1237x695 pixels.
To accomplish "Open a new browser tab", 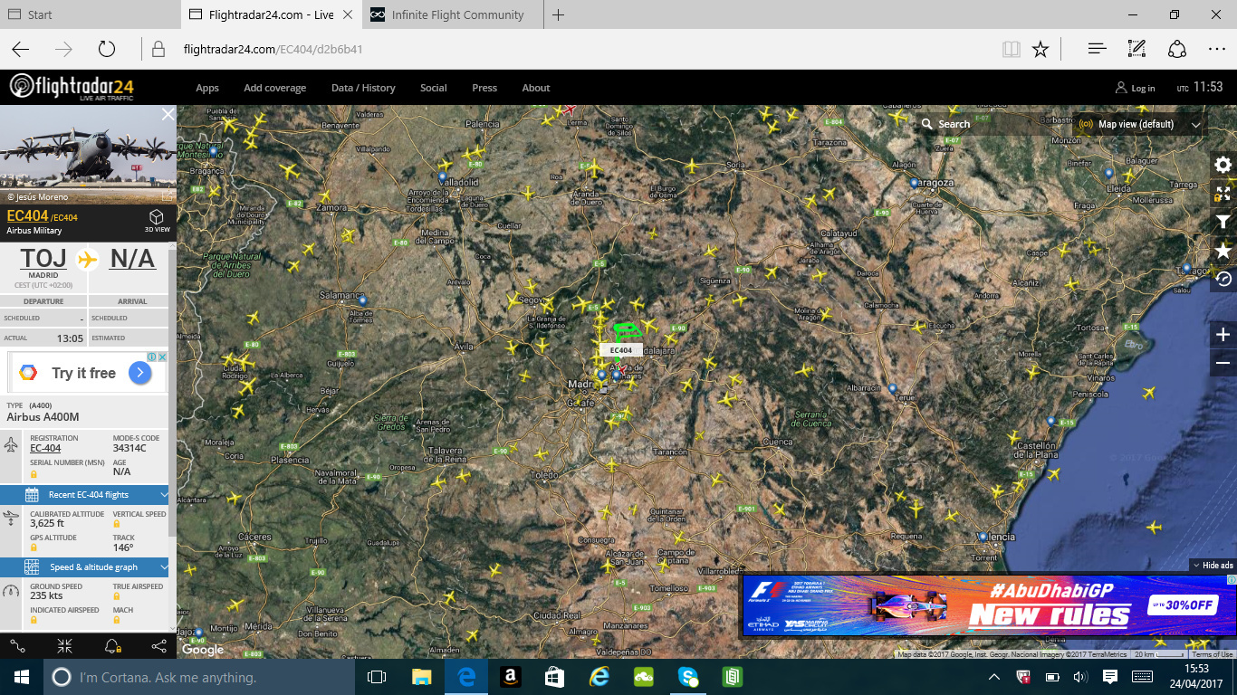I will pyautogui.click(x=559, y=14).
